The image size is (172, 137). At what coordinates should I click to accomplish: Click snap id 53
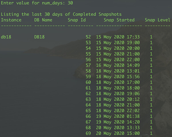pos(88,43)
